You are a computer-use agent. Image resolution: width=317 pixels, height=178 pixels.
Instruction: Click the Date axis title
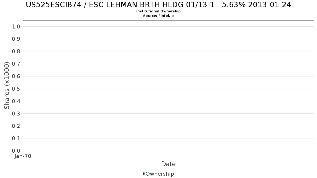point(168,164)
